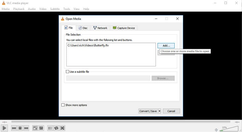Open the Tools menu
This screenshot has height=132, width=242.
tap(66, 9)
